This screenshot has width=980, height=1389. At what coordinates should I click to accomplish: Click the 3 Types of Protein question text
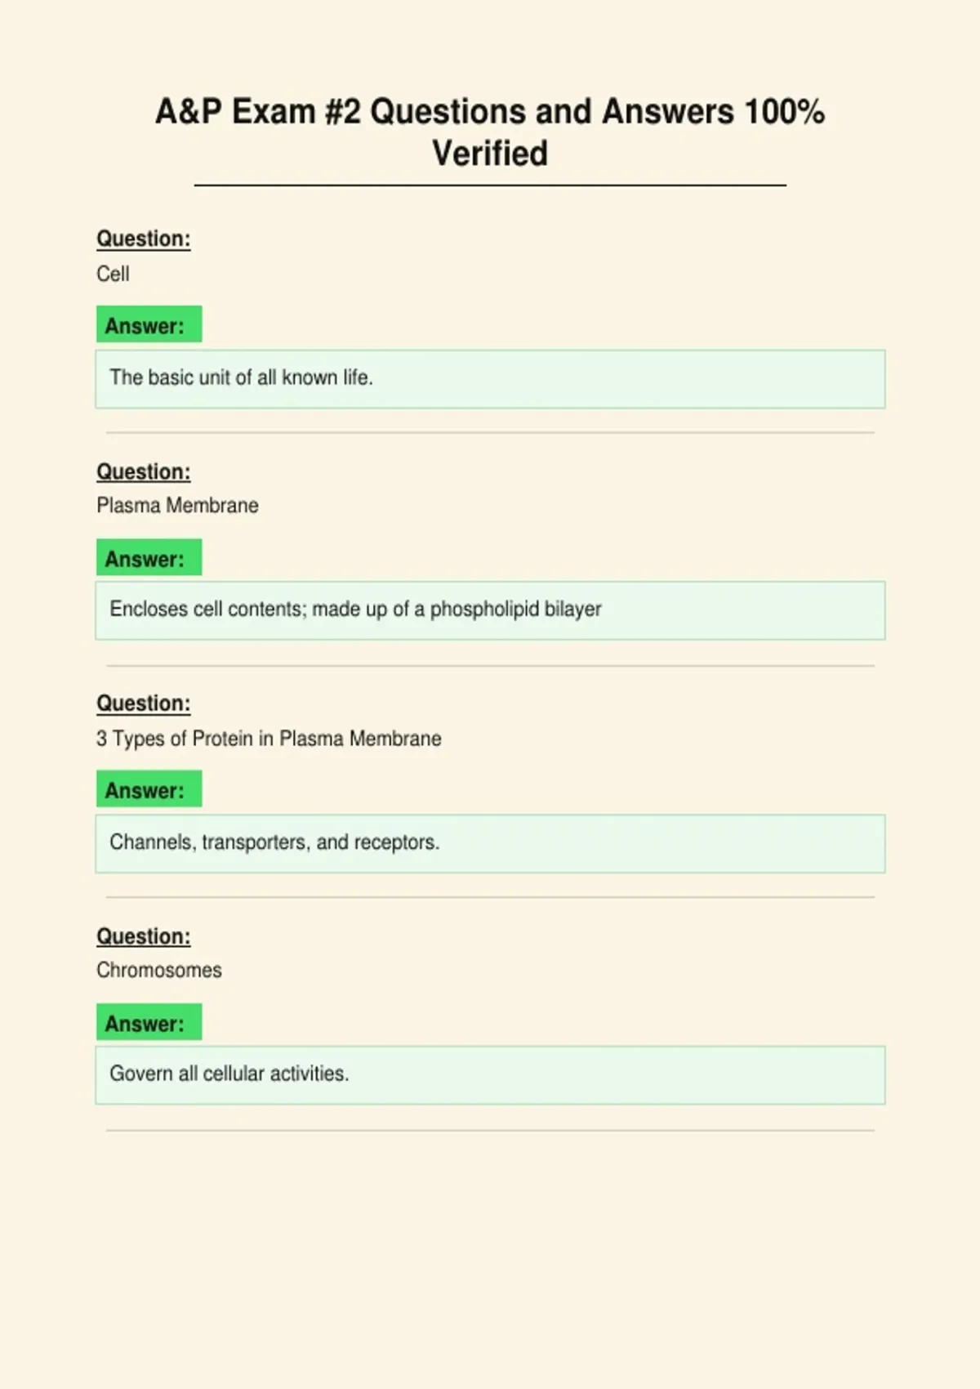(x=269, y=738)
